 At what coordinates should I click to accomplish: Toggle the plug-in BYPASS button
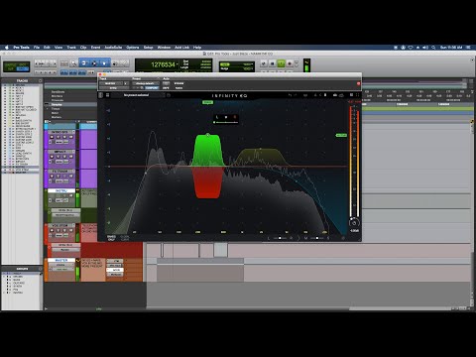(x=178, y=83)
